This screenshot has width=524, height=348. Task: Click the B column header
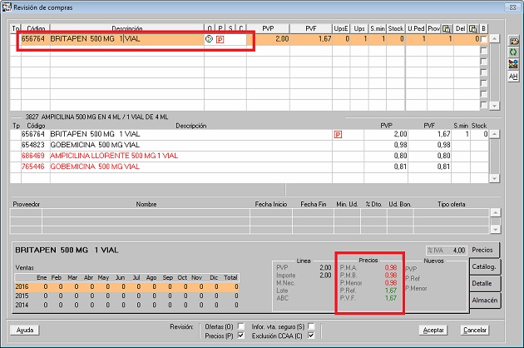coord(483,29)
